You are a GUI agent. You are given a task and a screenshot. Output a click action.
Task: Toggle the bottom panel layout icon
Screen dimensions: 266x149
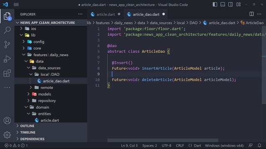pyautogui.click(x=223, y=5)
